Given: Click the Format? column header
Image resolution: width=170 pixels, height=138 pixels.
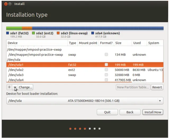Looking at the screenshot, I should [106, 43].
